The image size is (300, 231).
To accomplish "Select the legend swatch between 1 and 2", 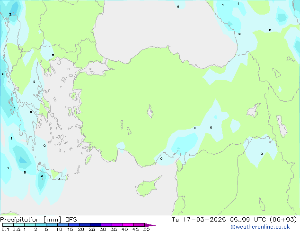I will tap(30, 225).
